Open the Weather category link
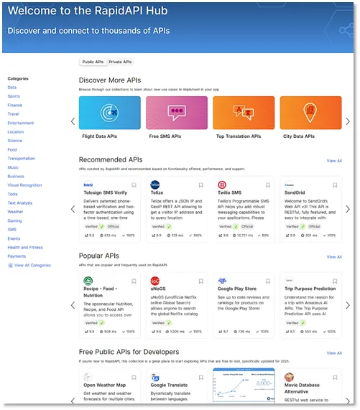The image size is (360, 410). (15, 212)
